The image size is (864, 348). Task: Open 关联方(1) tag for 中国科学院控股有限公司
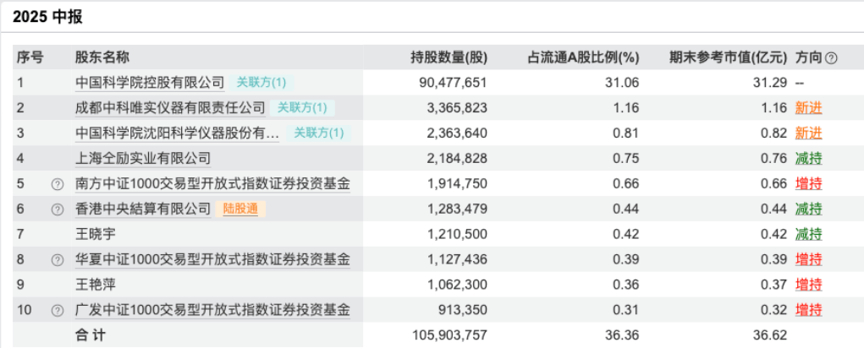261,83
